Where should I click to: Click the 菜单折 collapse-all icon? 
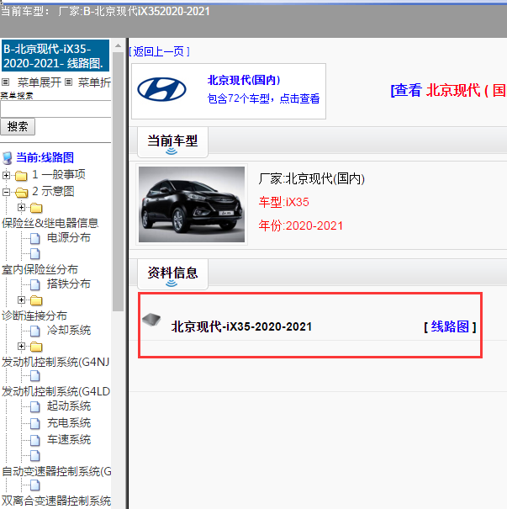click(68, 82)
